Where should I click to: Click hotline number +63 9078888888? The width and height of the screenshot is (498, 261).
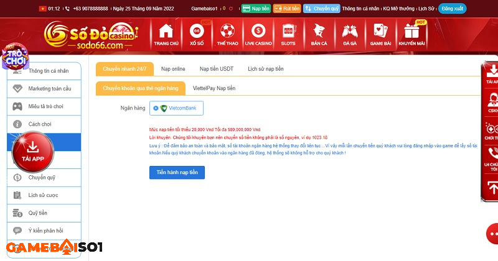point(90,9)
